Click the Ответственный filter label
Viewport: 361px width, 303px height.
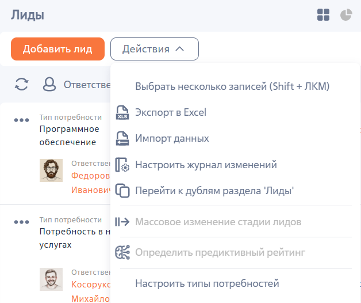pos(87,85)
